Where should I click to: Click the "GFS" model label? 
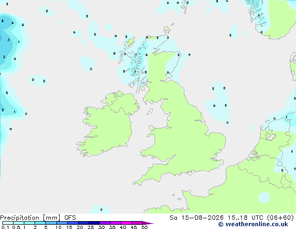coord(70,218)
